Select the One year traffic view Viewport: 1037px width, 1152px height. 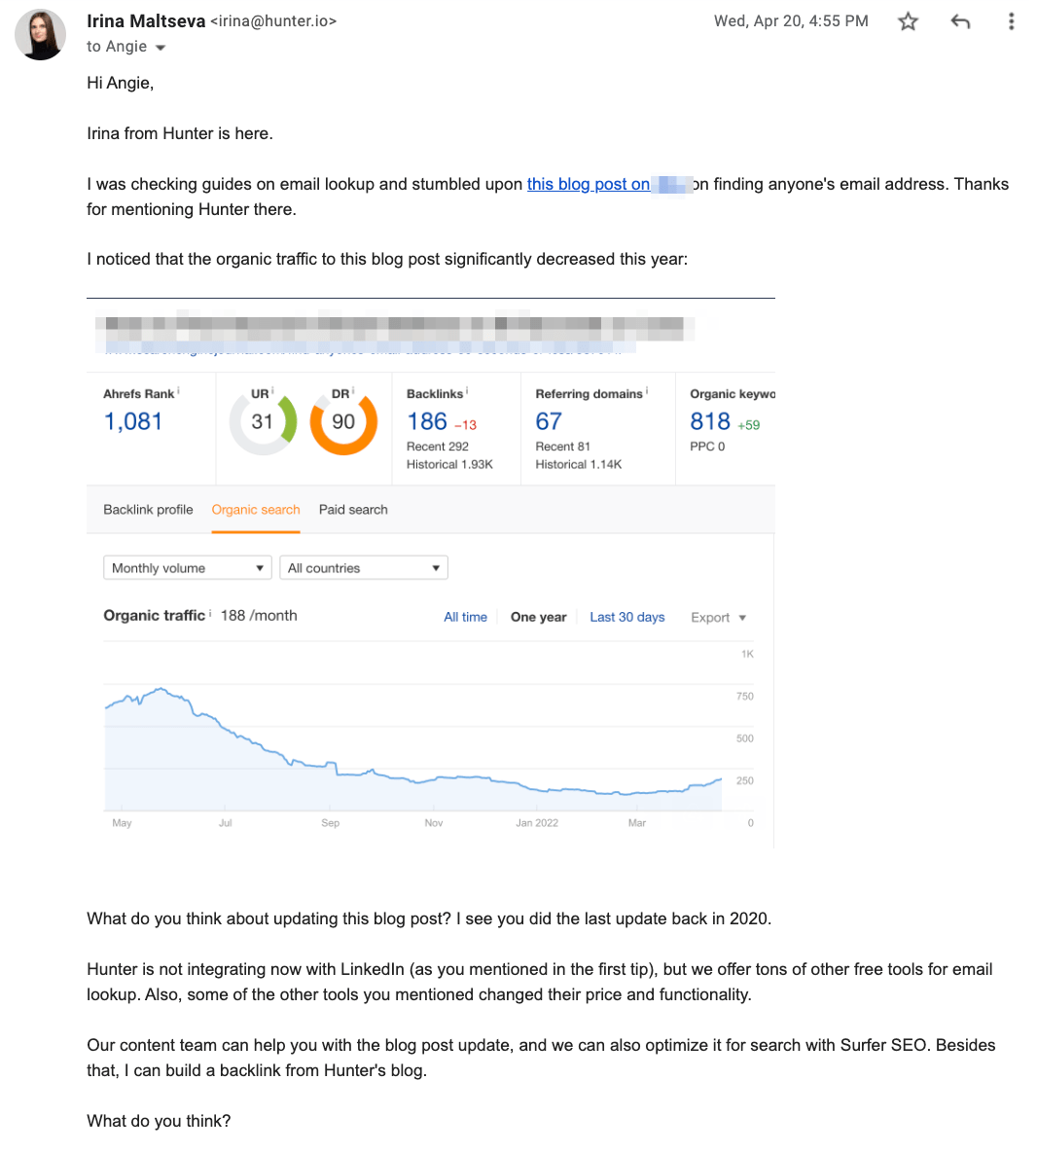pos(538,617)
